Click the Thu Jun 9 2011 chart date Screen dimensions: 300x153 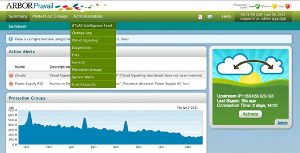[187, 108]
